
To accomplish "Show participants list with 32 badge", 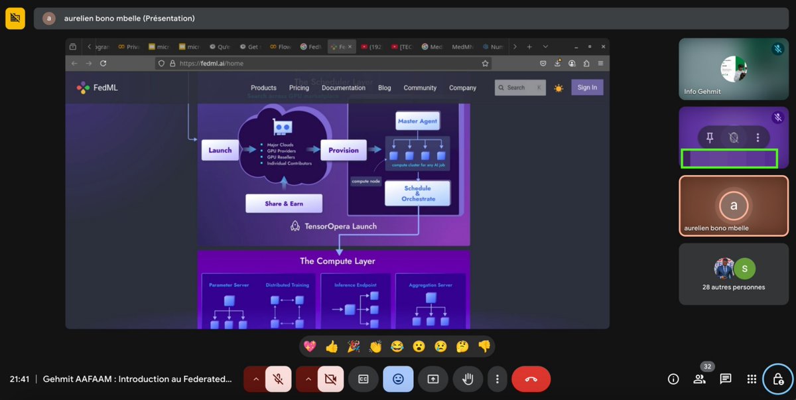I will click(700, 379).
